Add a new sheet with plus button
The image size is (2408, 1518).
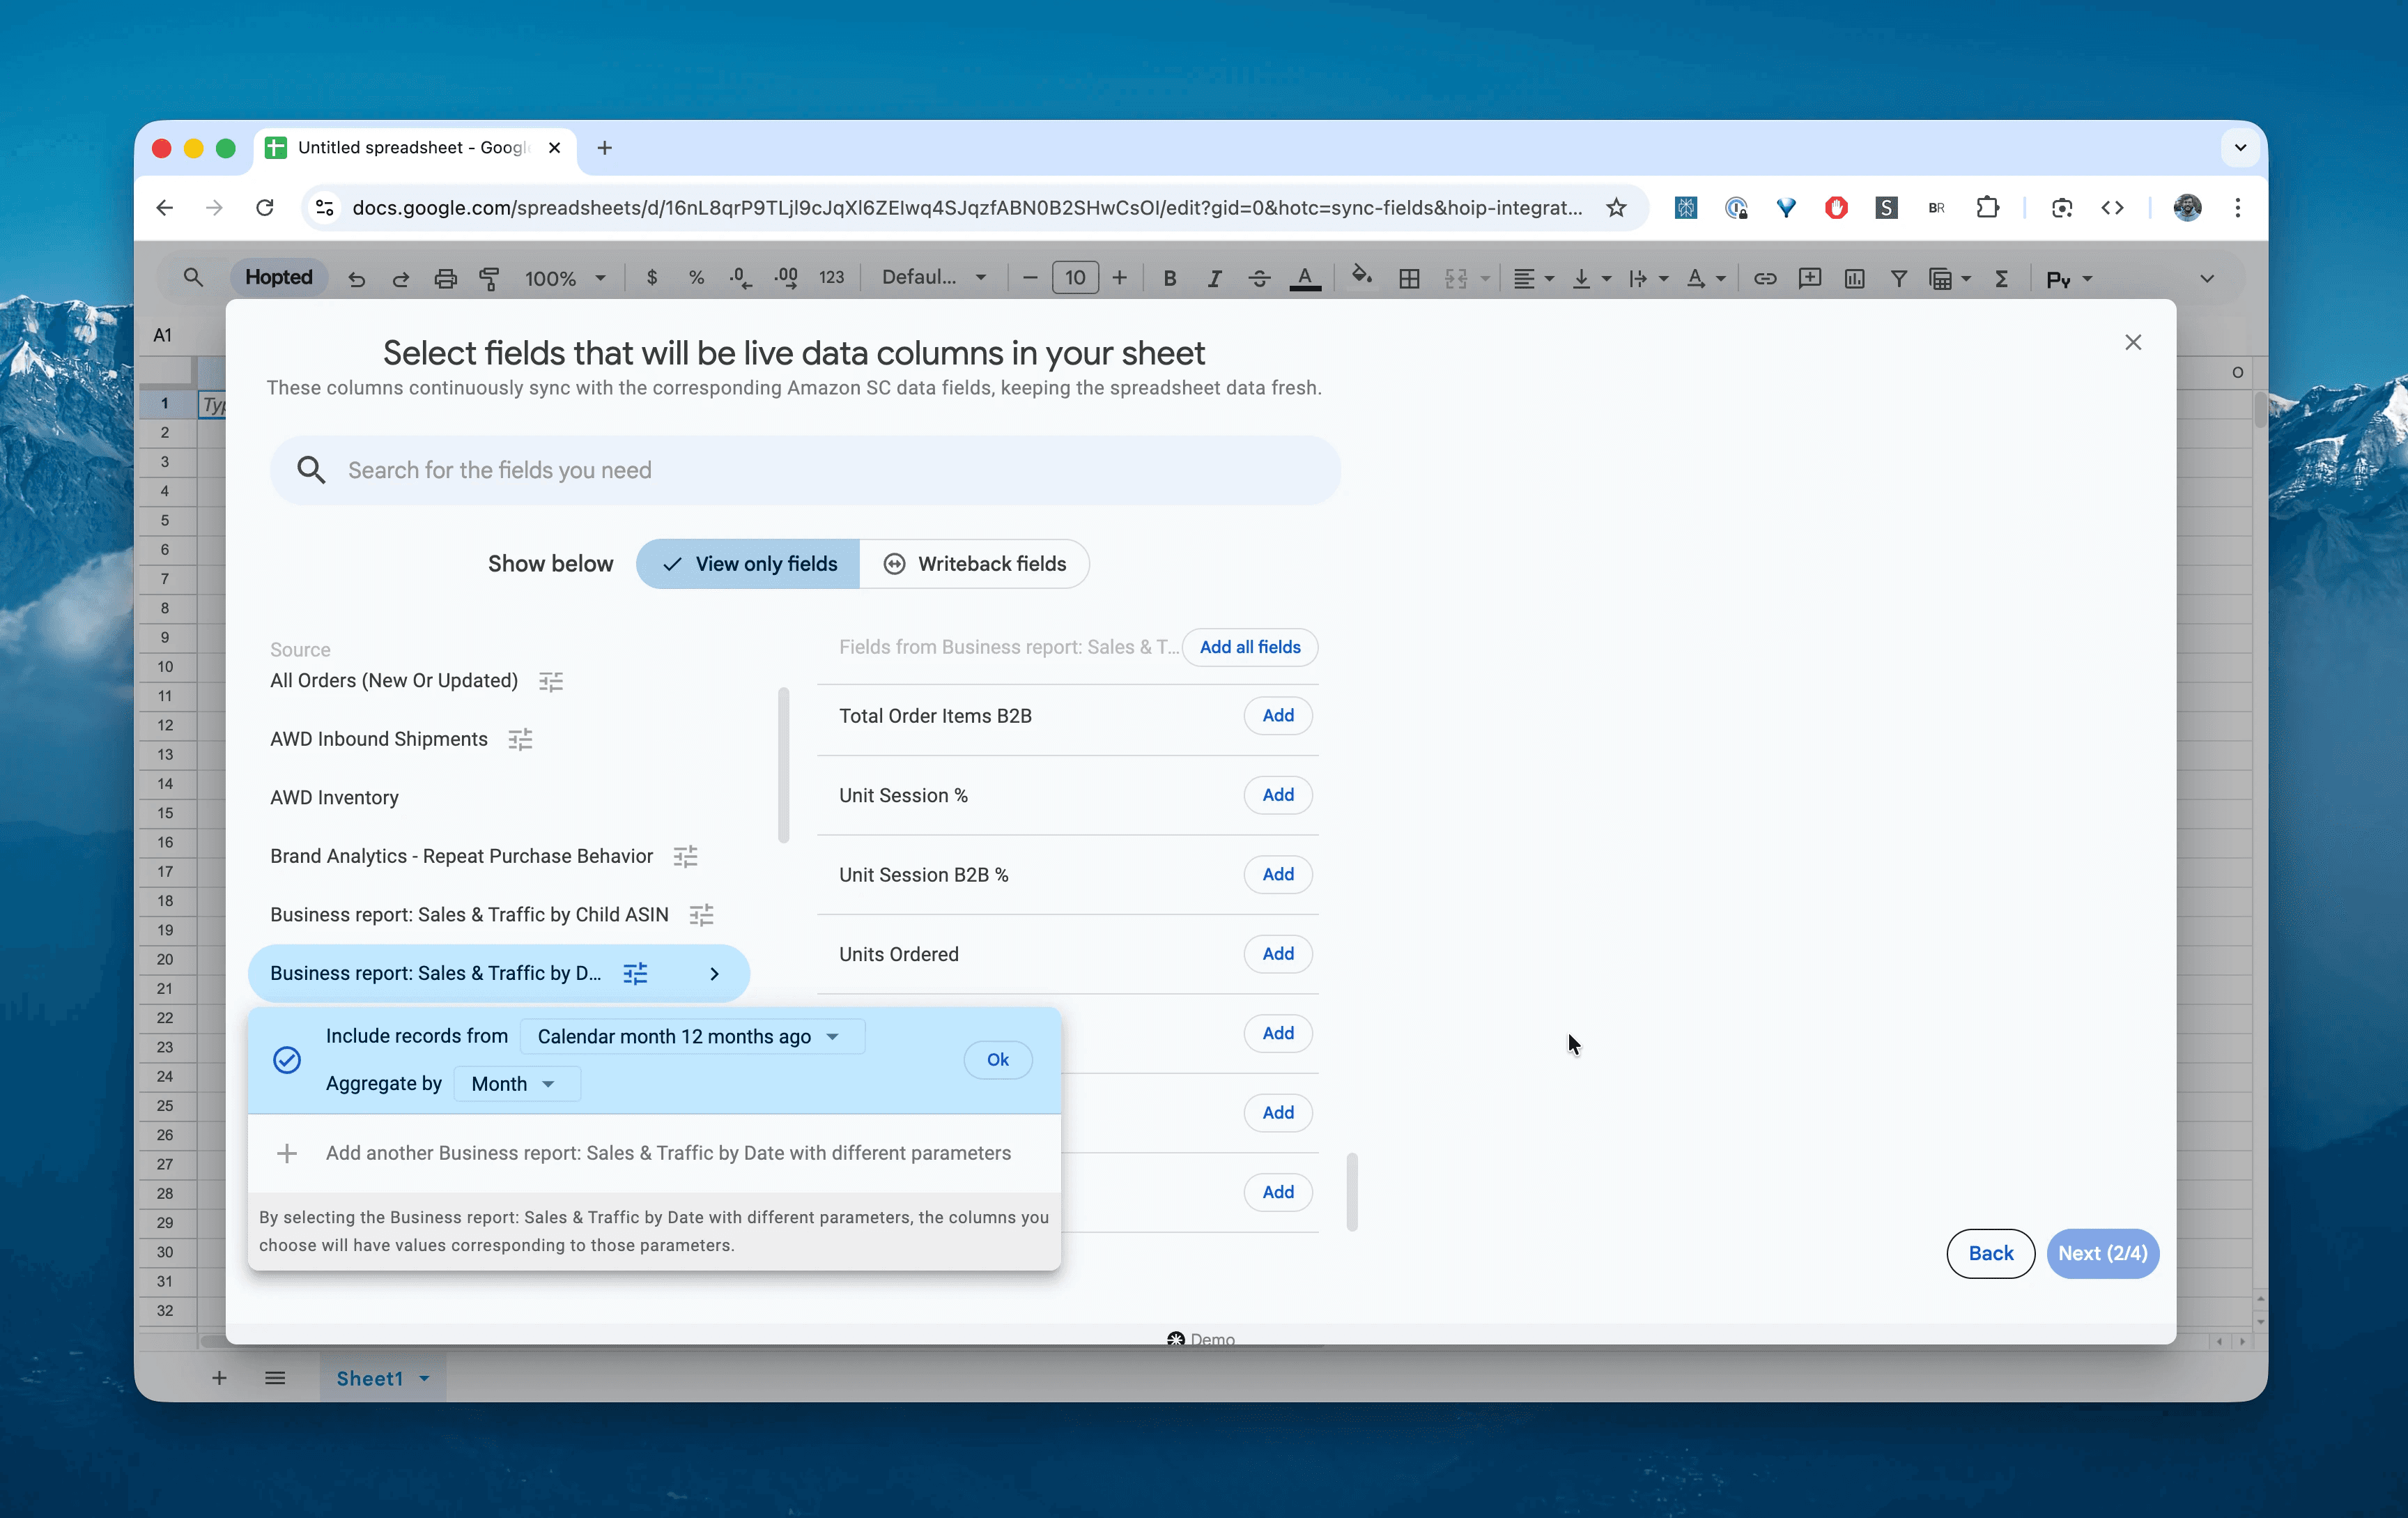click(x=219, y=1378)
